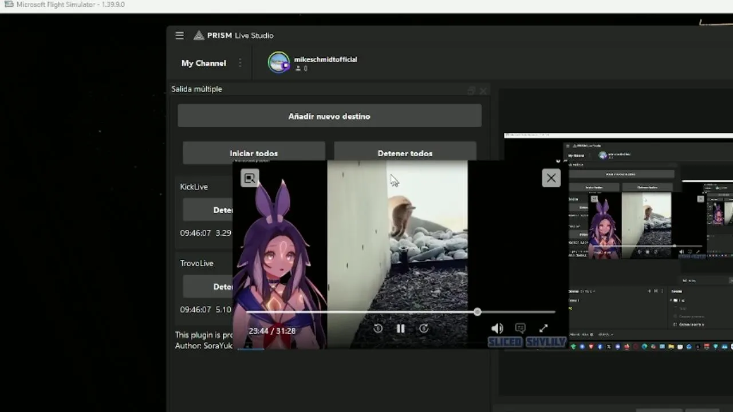Open the PRISM hamburger menu

tap(179, 35)
